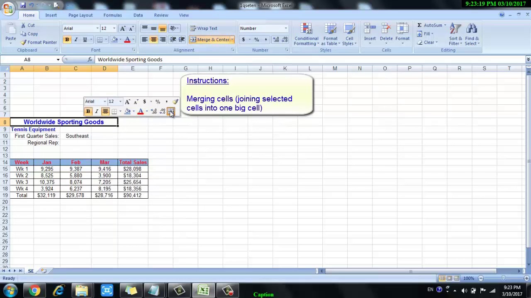The width and height of the screenshot is (531, 298).
Task: Toggle Italic in the ribbon Font group
Action: coord(76,39)
